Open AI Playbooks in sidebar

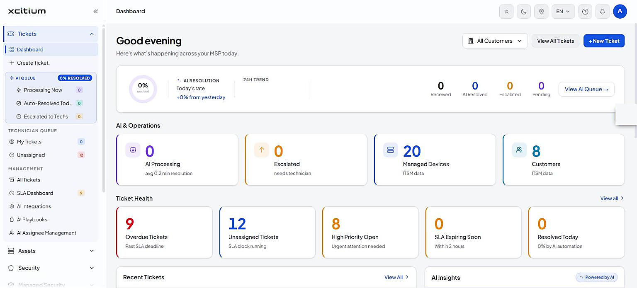[x=51, y=220]
